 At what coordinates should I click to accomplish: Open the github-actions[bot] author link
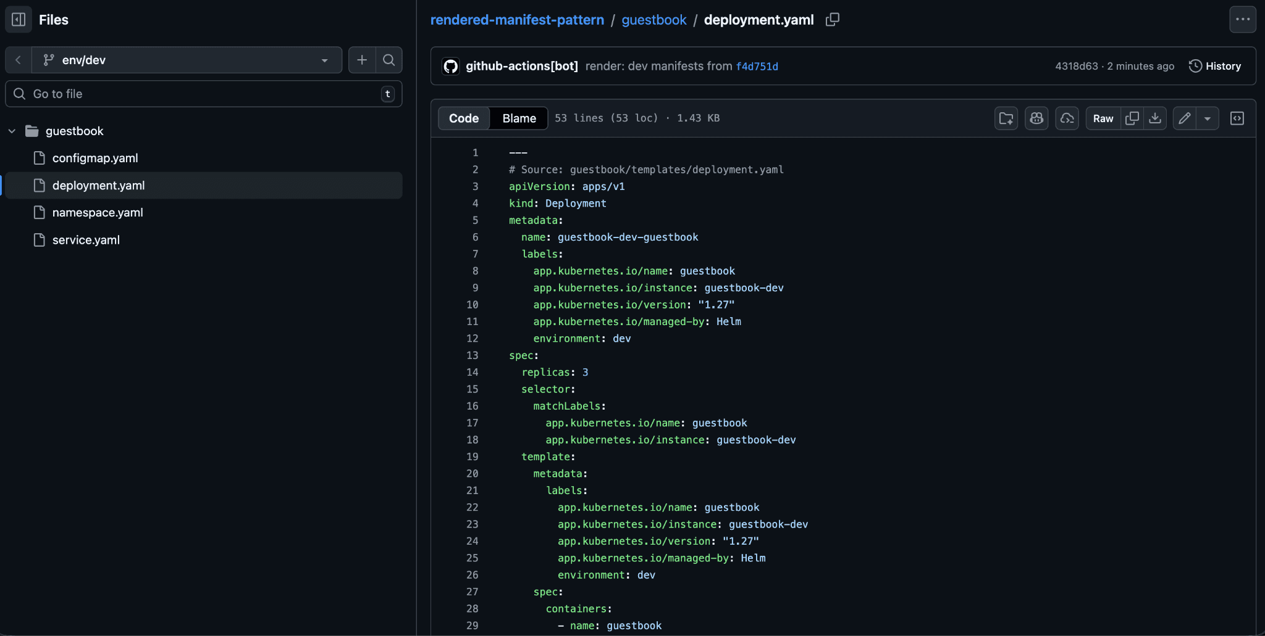click(522, 66)
